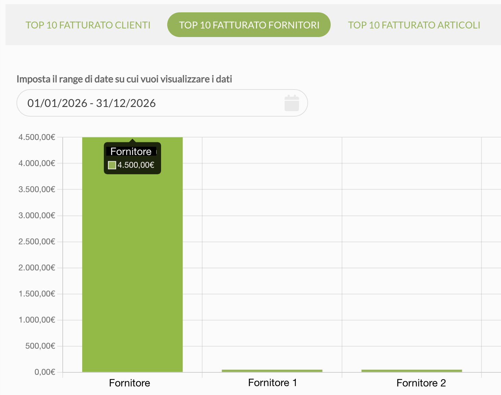Click the 1.500,00€ y-axis label

(x=37, y=294)
